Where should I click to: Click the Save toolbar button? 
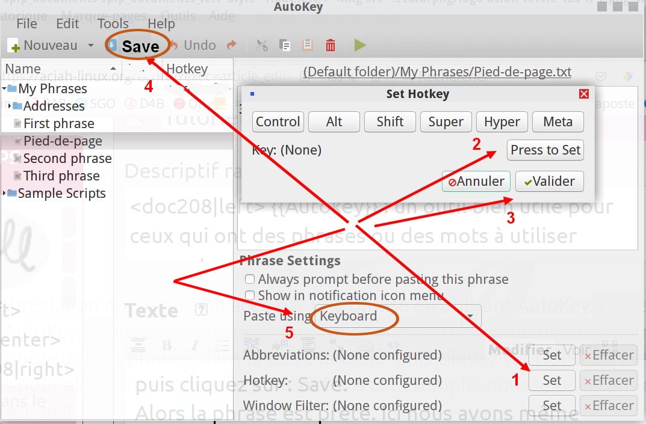click(135, 46)
